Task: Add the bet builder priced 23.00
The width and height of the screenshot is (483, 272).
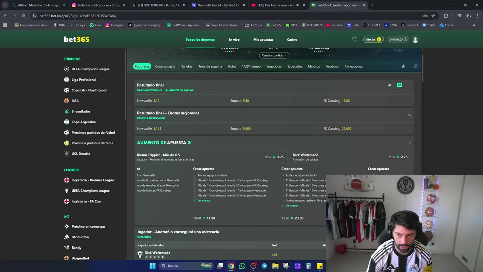Action: tap(292, 218)
